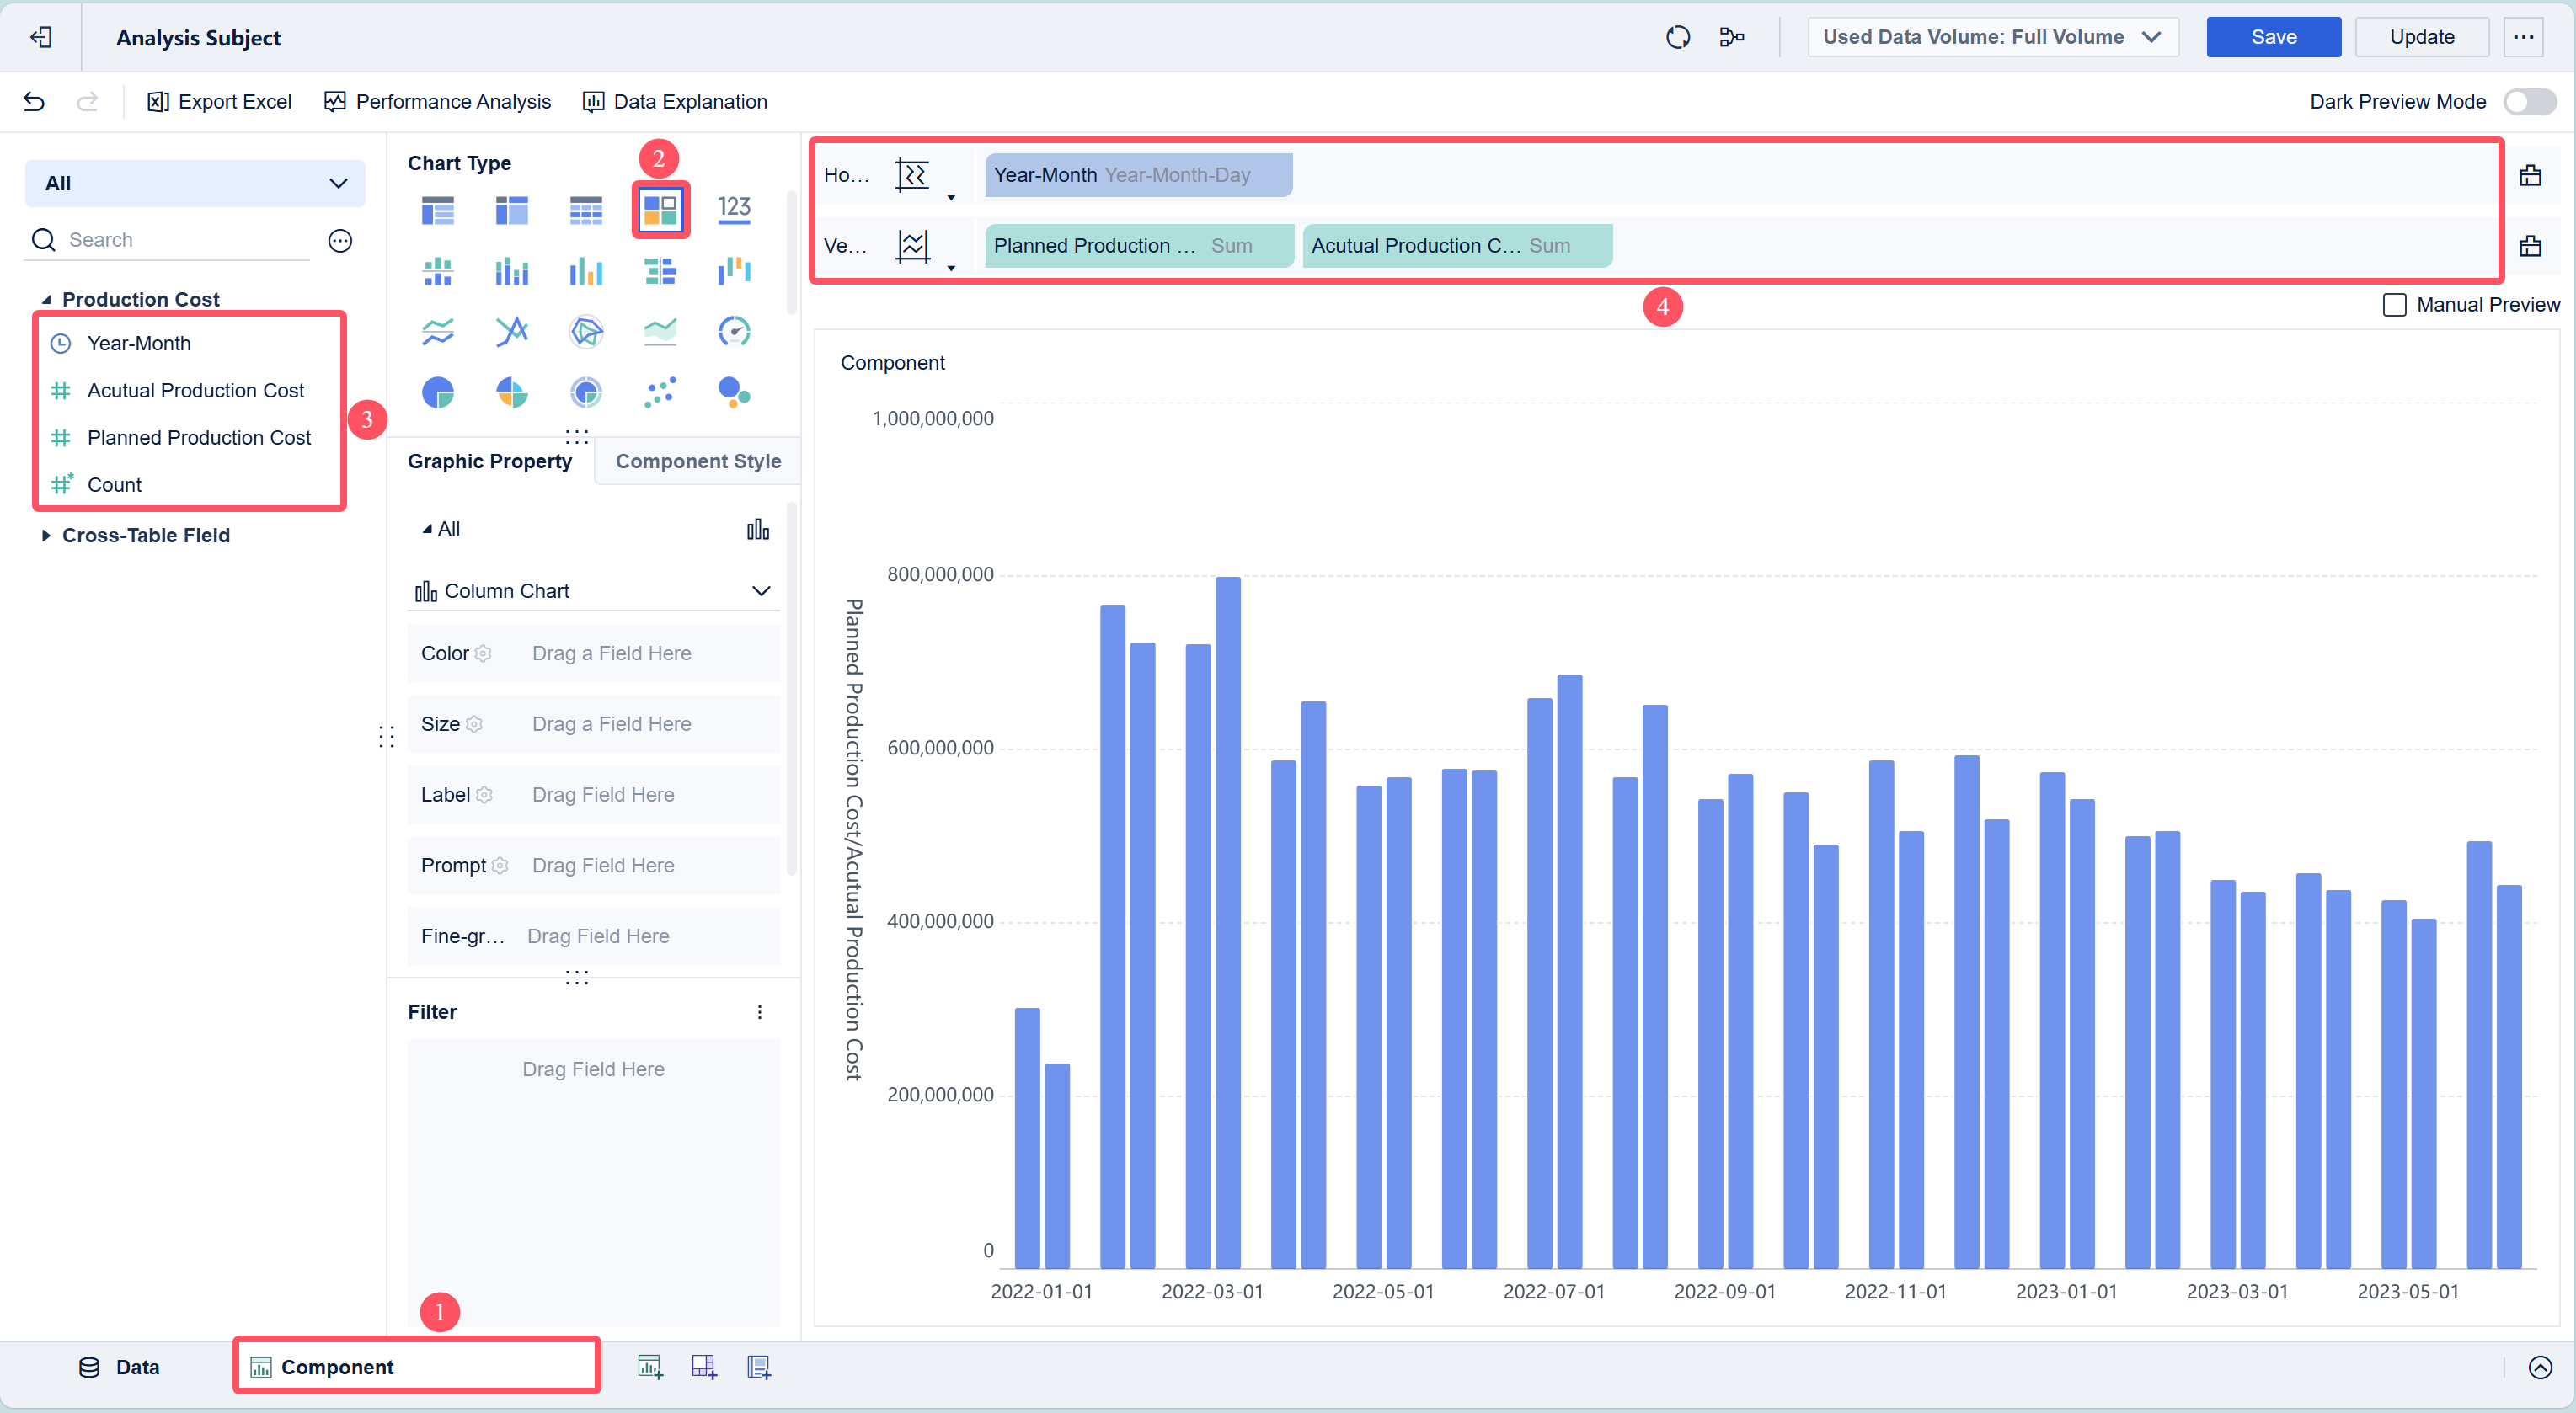Click the field Search input box
Image resolution: width=2576 pixels, height=1413 pixels.
(185, 240)
